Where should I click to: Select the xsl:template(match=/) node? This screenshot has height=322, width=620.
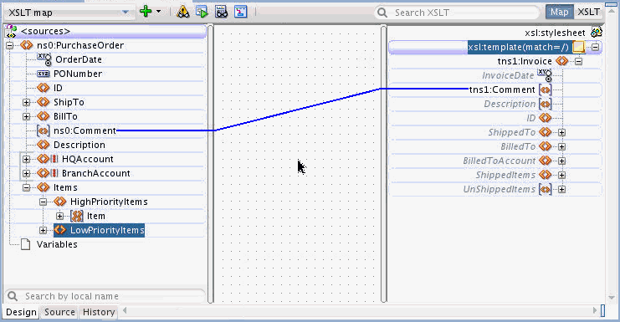pos(518,48)
